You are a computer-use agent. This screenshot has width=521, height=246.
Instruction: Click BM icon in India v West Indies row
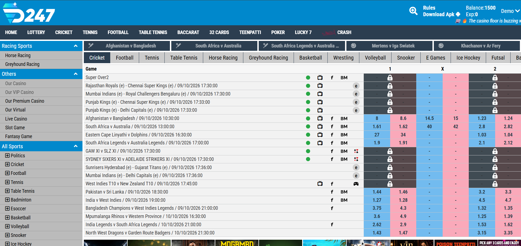(x=344, y=200)
